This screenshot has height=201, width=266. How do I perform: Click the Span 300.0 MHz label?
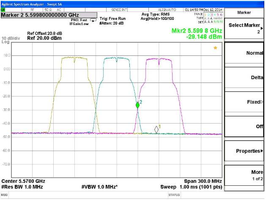(202, 181)
